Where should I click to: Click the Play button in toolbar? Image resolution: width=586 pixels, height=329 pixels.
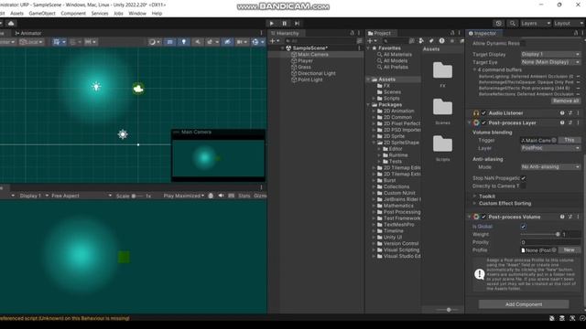click(x=272, y=23)
